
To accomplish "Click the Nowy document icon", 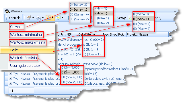I will click(114, 18).
